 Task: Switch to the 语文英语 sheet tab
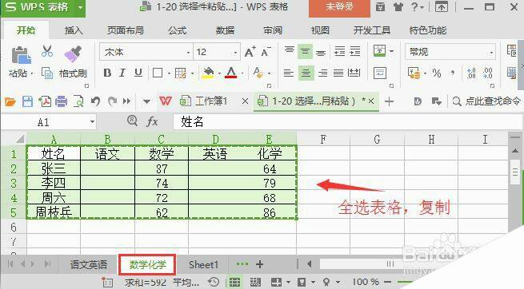(x=89, y=265)
